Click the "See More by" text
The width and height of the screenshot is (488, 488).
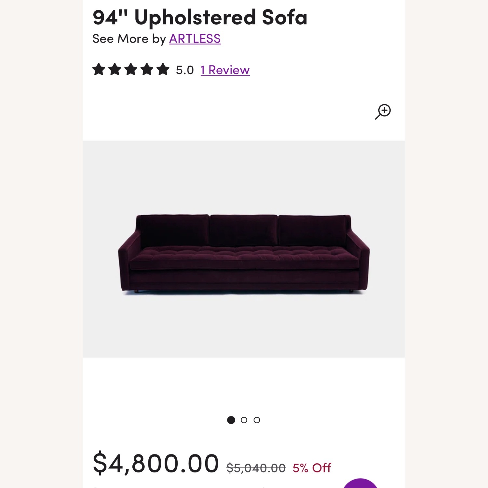coord(129,39)
